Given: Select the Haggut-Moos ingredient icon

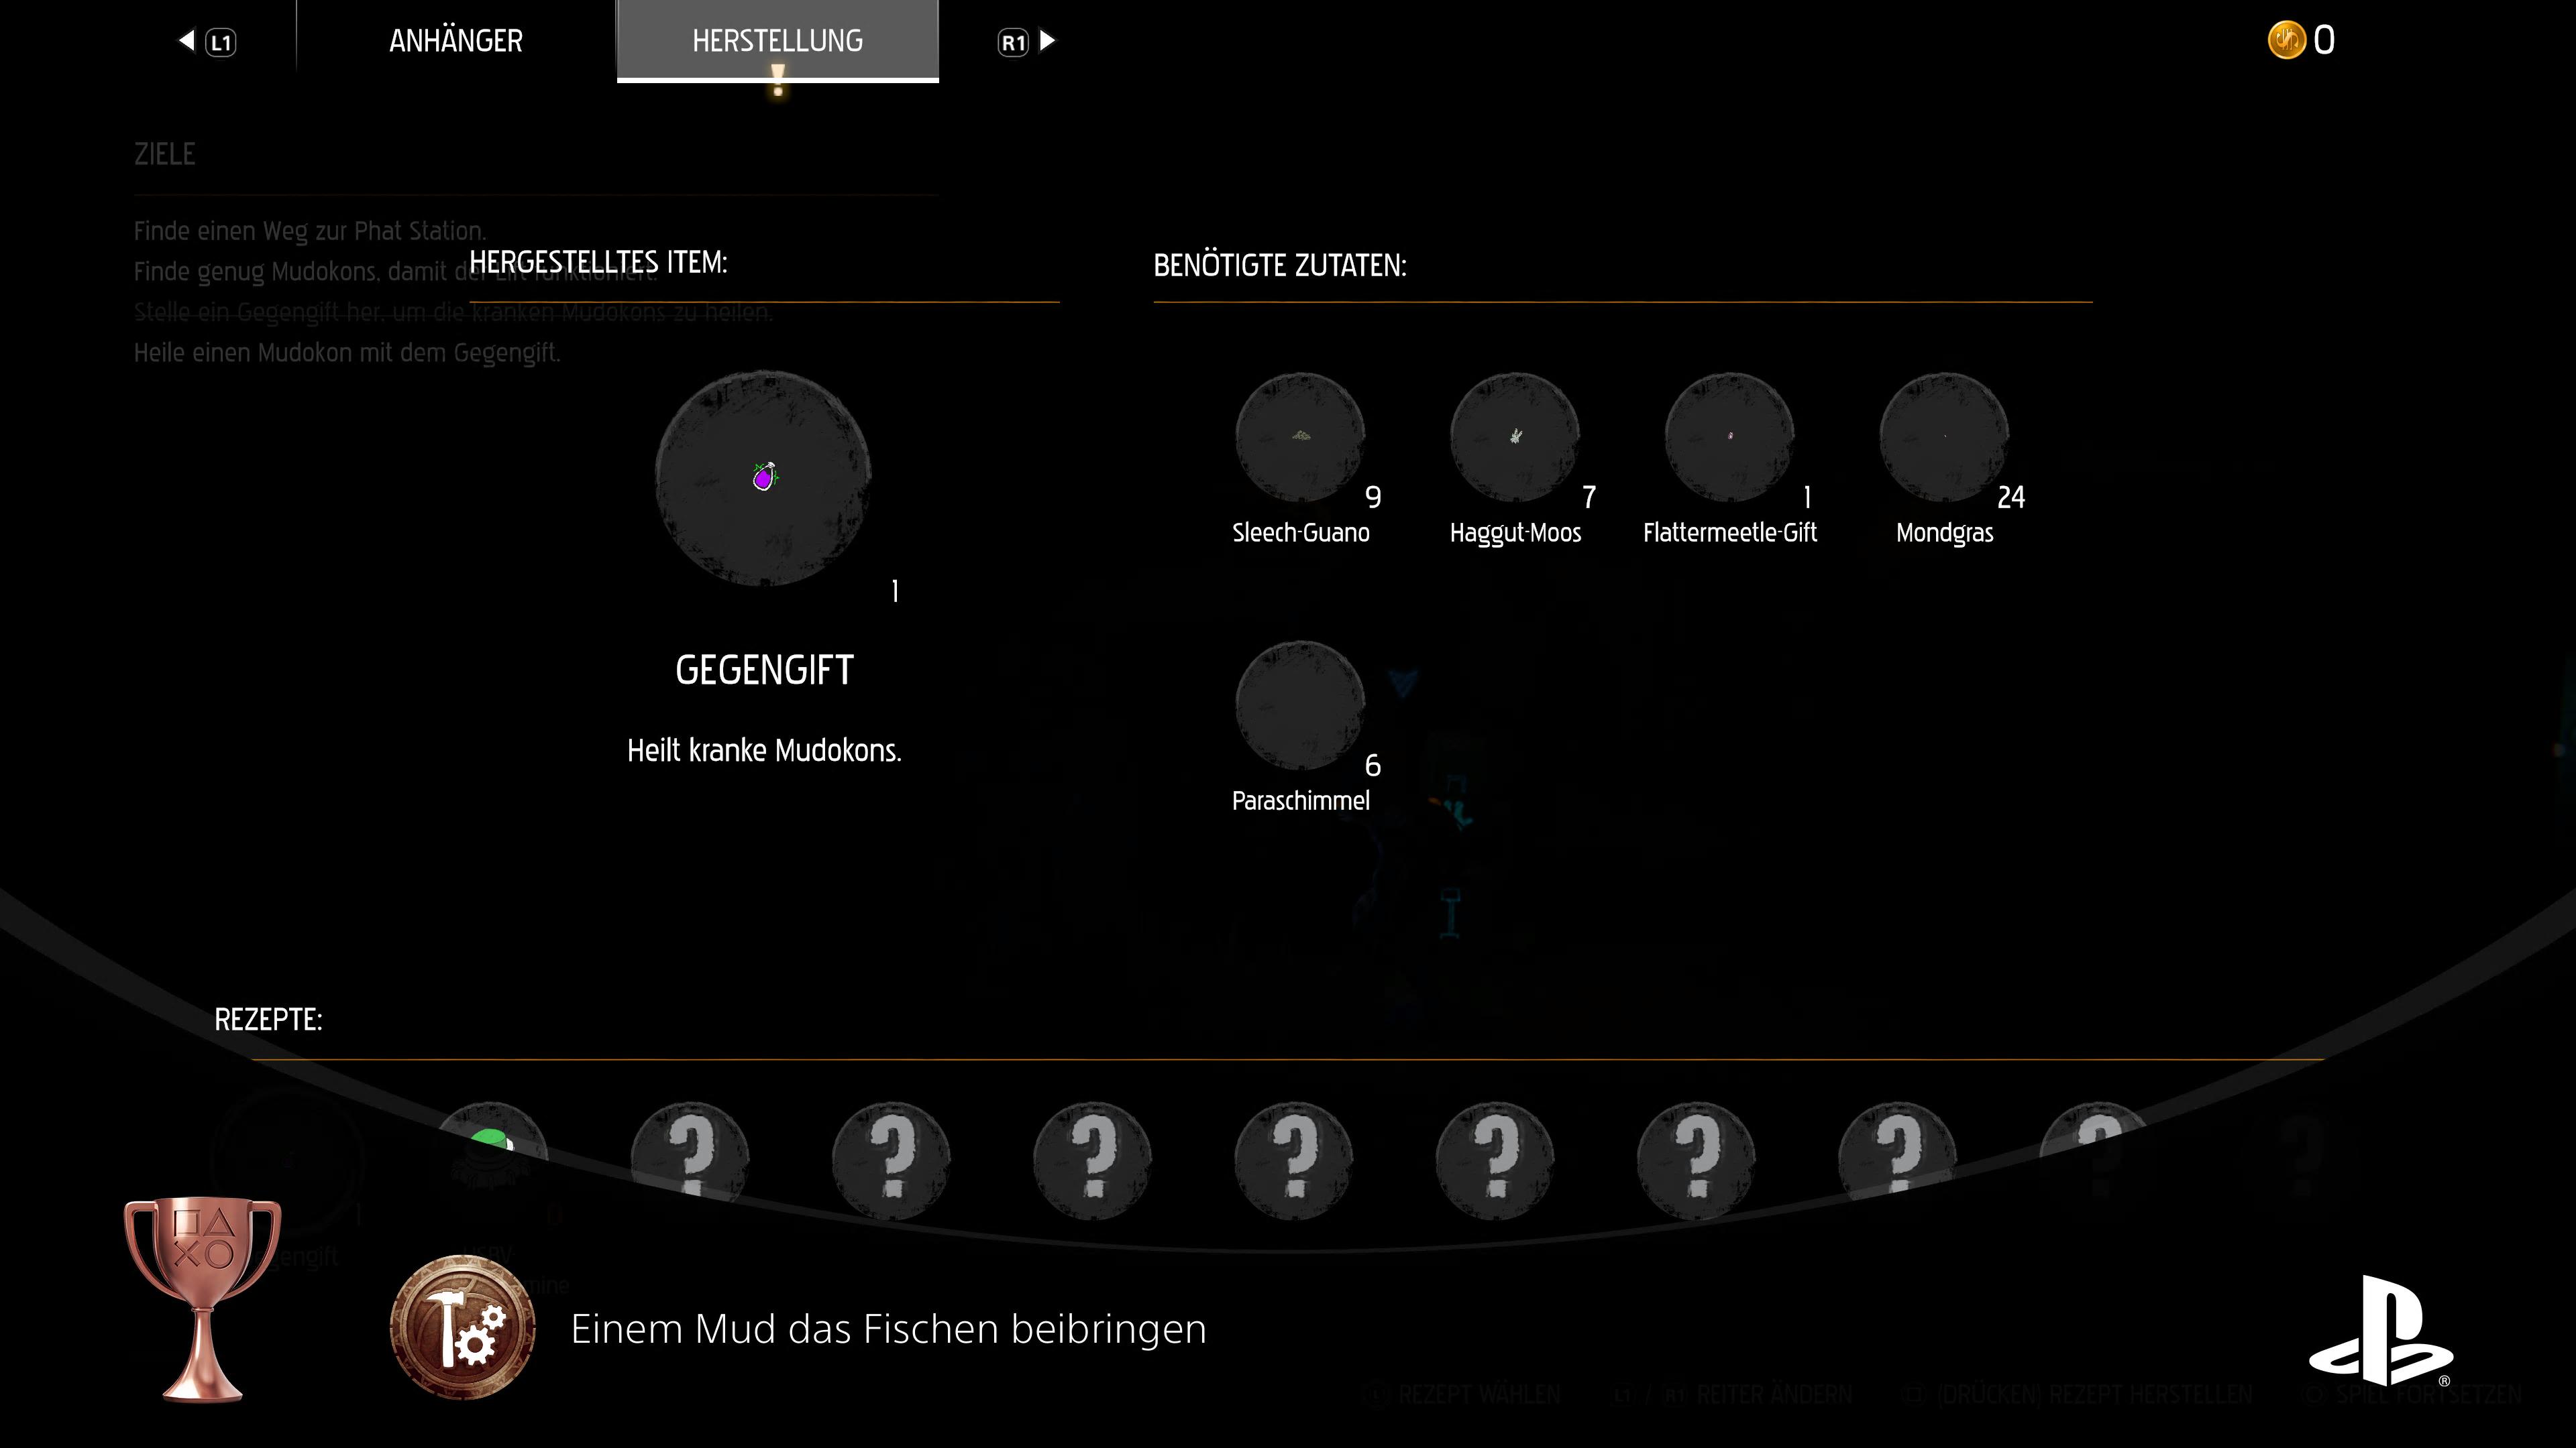Looking at the screenshot, I should (x=1515, y=436).
